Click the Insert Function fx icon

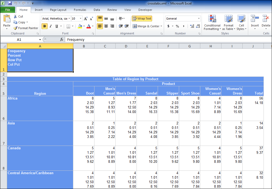(62, 39)
